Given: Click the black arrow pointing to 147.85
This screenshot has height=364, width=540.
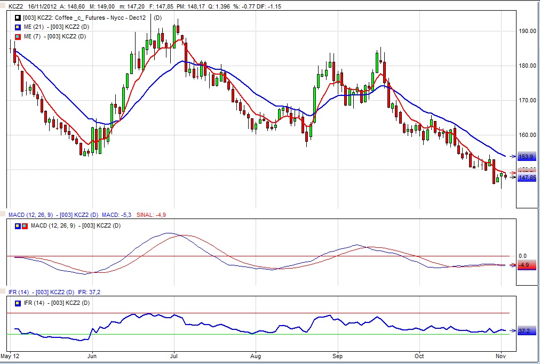Looking at the screenshot, I should (512, 177).
